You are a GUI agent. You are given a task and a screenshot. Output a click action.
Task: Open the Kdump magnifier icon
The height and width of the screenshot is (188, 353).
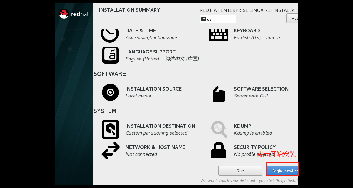click(x=219, y=129)
